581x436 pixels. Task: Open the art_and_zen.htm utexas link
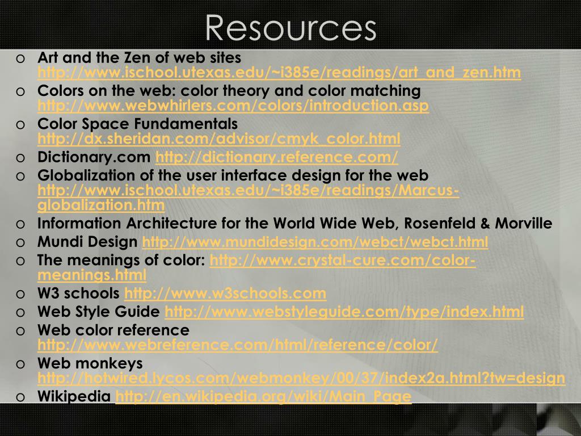click(279, 72)
